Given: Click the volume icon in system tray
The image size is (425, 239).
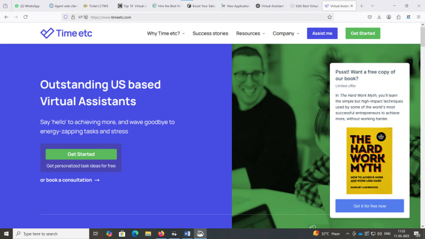Looking at the screenshot, I should (380, 234).
